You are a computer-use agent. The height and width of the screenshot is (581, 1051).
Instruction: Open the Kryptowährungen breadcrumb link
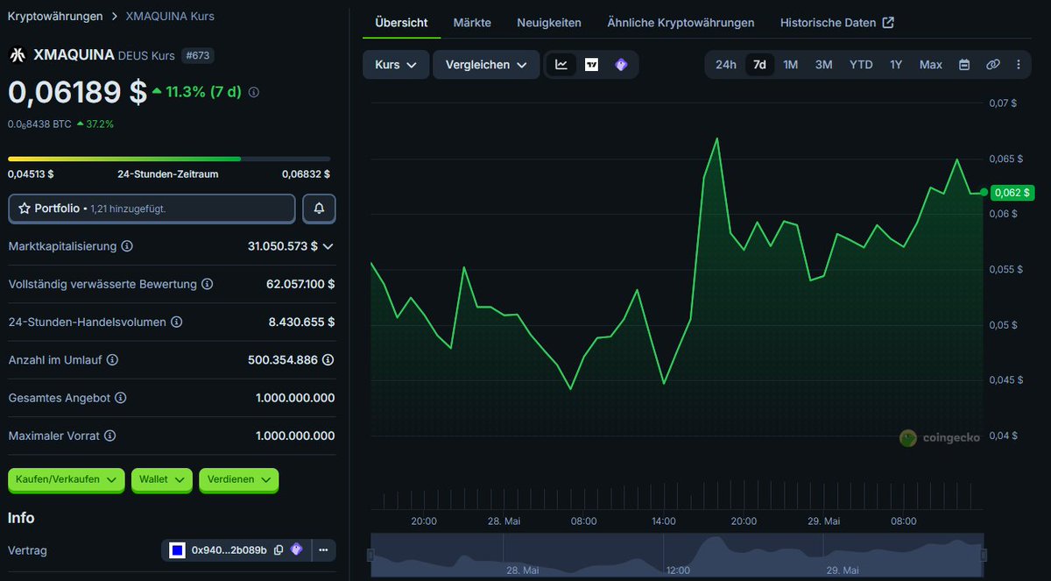(55, 16)
